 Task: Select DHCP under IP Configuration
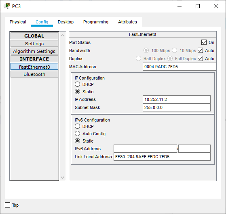77,84
